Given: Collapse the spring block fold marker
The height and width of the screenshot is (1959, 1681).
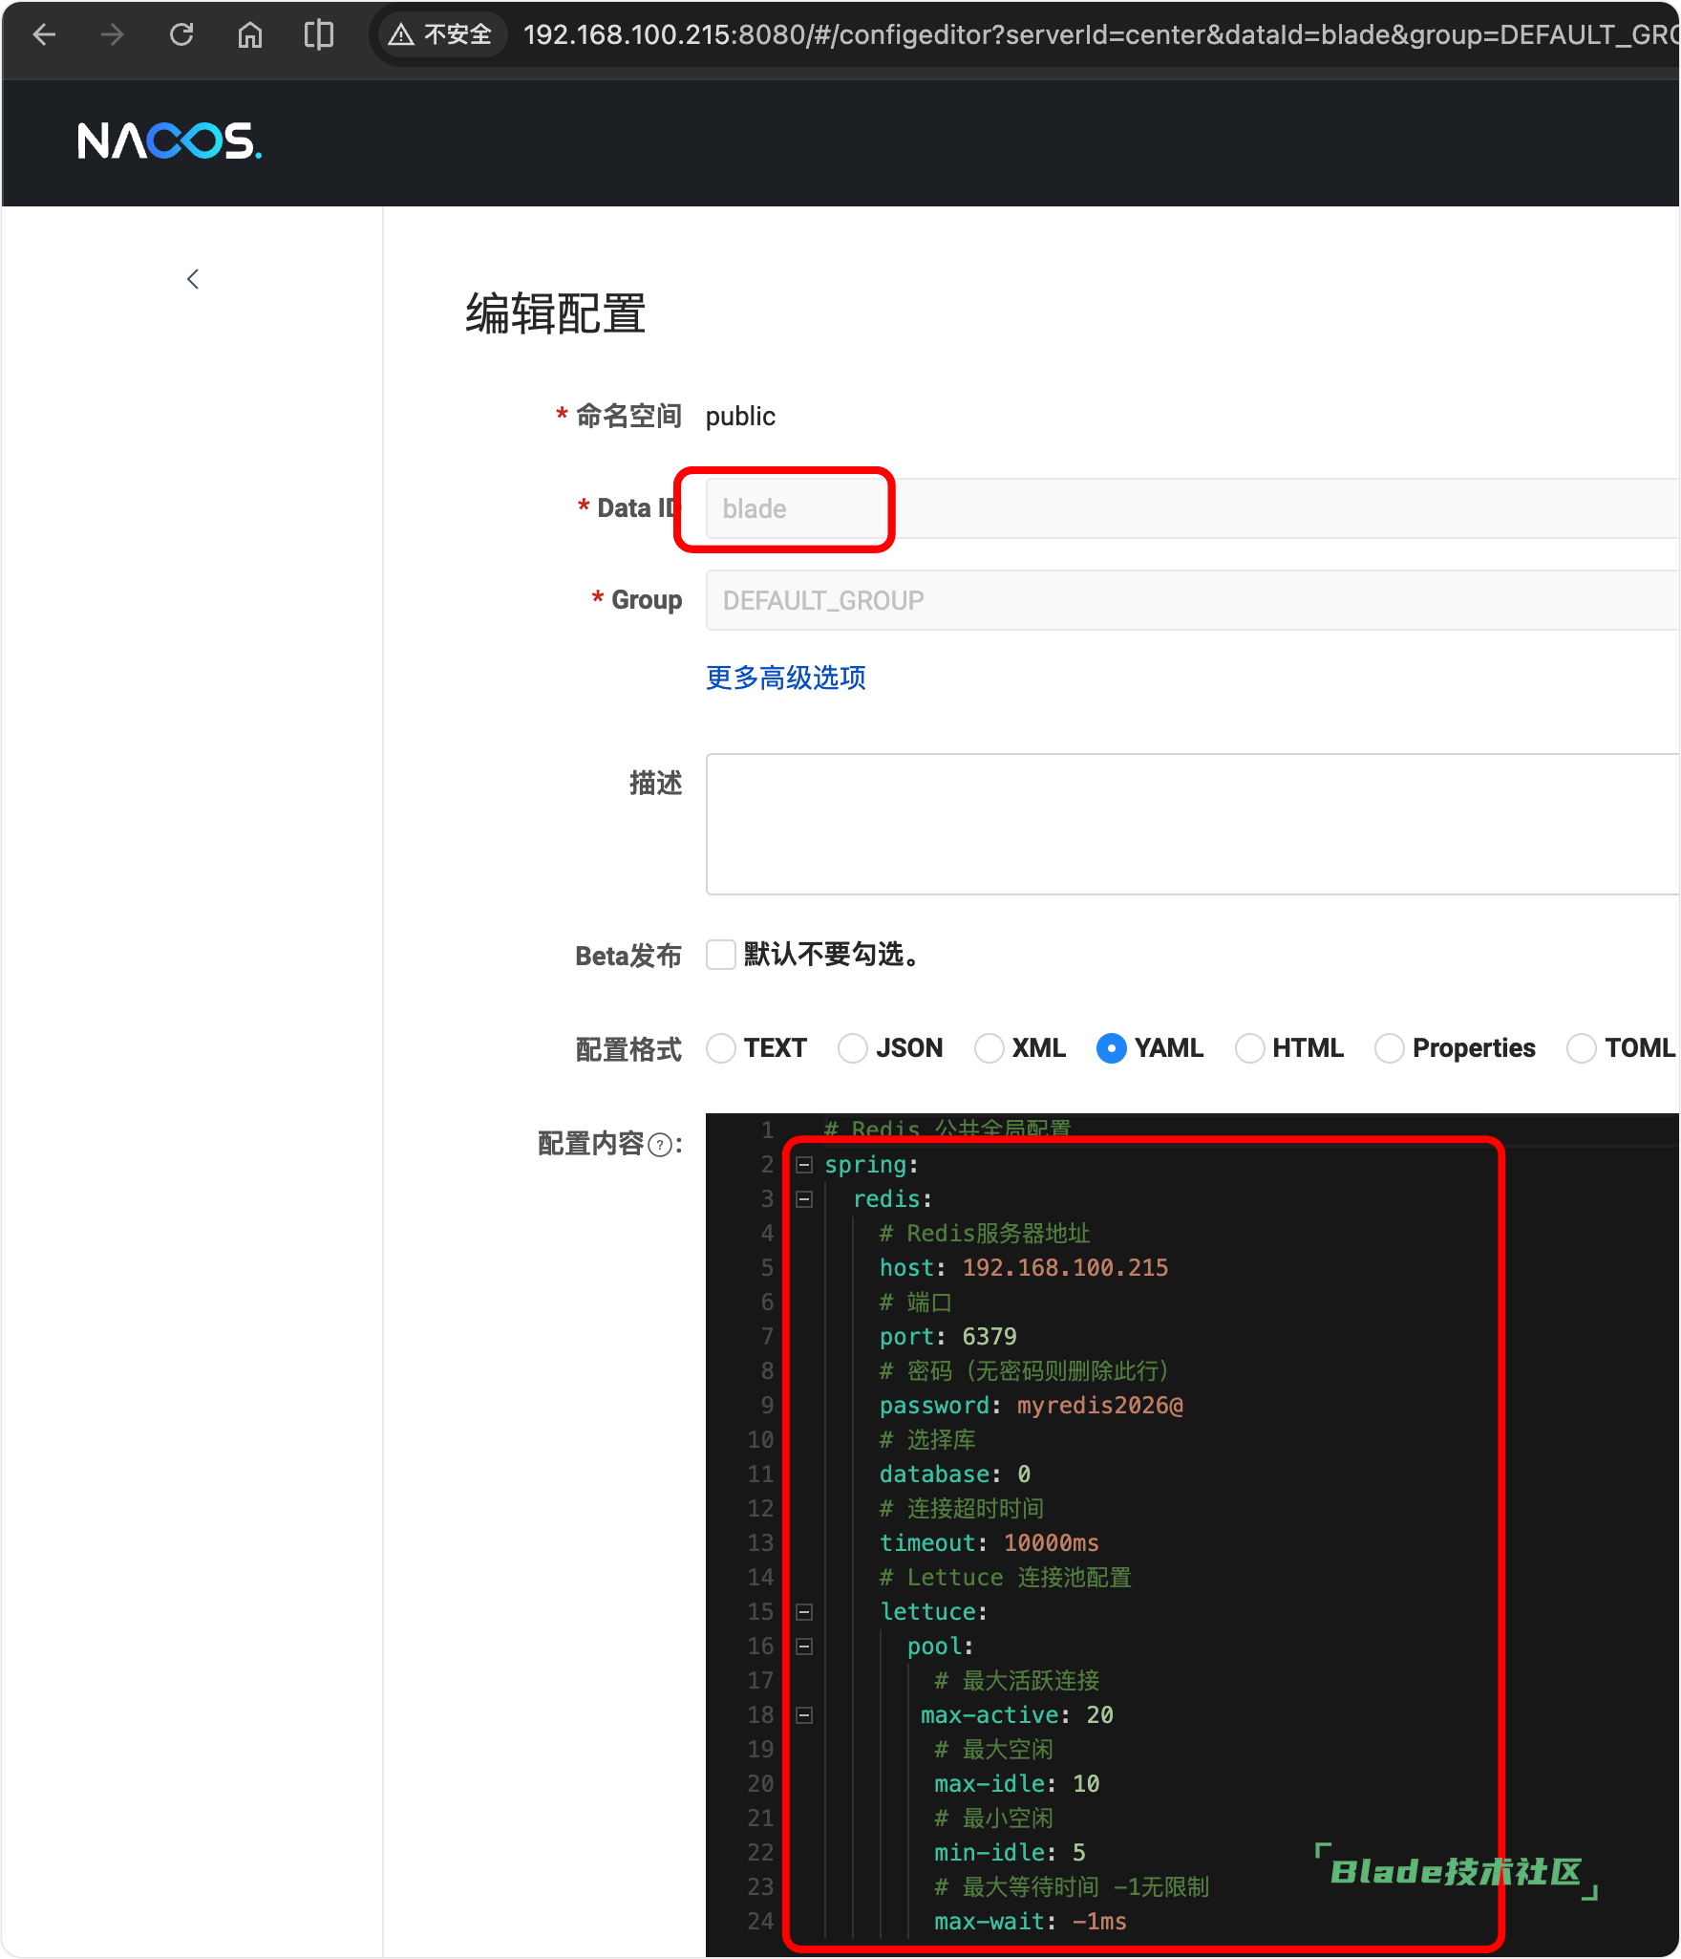Looking at the screenshot, I should point(804,1165).
